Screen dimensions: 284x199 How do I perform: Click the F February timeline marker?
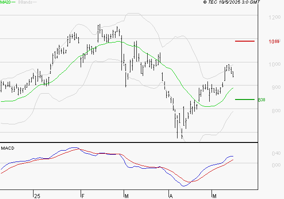83,196
